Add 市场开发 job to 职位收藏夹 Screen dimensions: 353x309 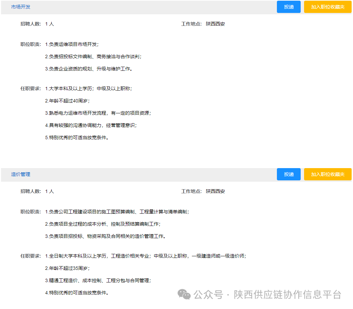pyautogui.click(x=328, y=7)
